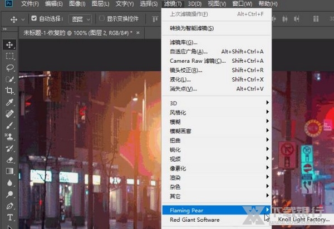The width and height of the screenshot is (334, 229).
Task: Choose 转换为智能滤镜(S)
Action: pos(217,28)
